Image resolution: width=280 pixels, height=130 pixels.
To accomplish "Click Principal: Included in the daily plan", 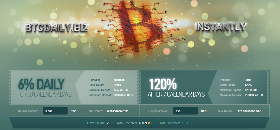I will [x=107, y=80].
